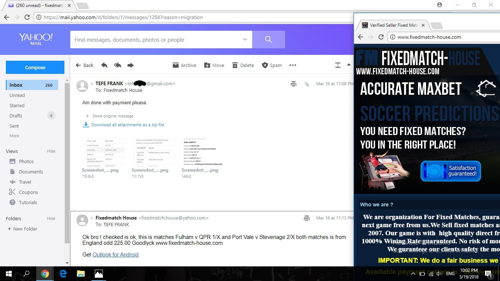
Task: Open the Photos app in taskbar
Action: (x=98, y=274)
